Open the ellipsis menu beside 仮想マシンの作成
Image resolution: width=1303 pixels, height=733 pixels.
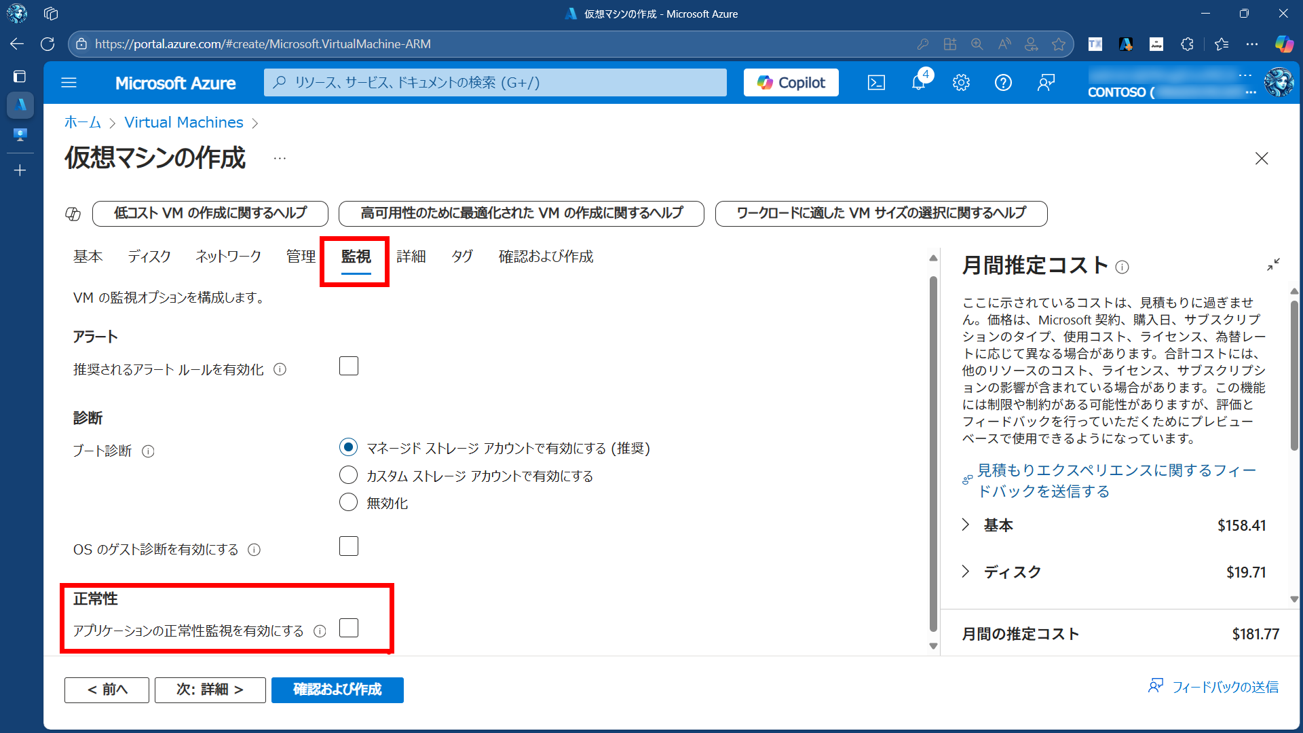point(280,158)
